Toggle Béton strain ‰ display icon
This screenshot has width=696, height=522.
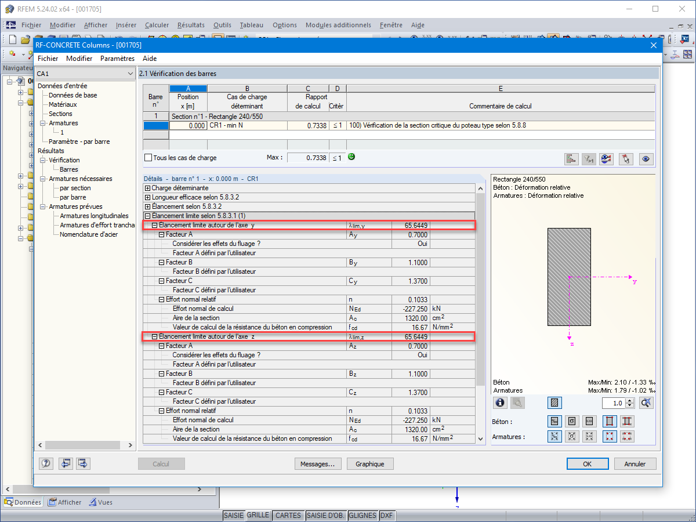[554, 422]
